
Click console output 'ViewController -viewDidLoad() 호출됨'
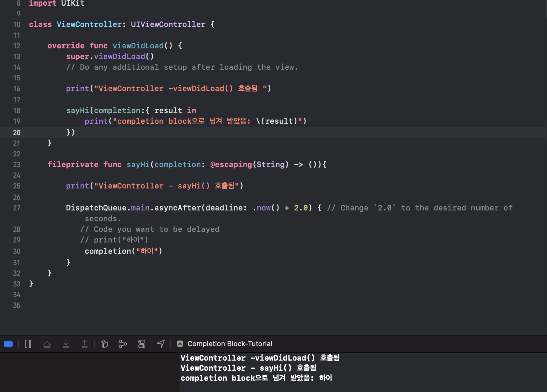pyautogui.click(x=260, y=358)
